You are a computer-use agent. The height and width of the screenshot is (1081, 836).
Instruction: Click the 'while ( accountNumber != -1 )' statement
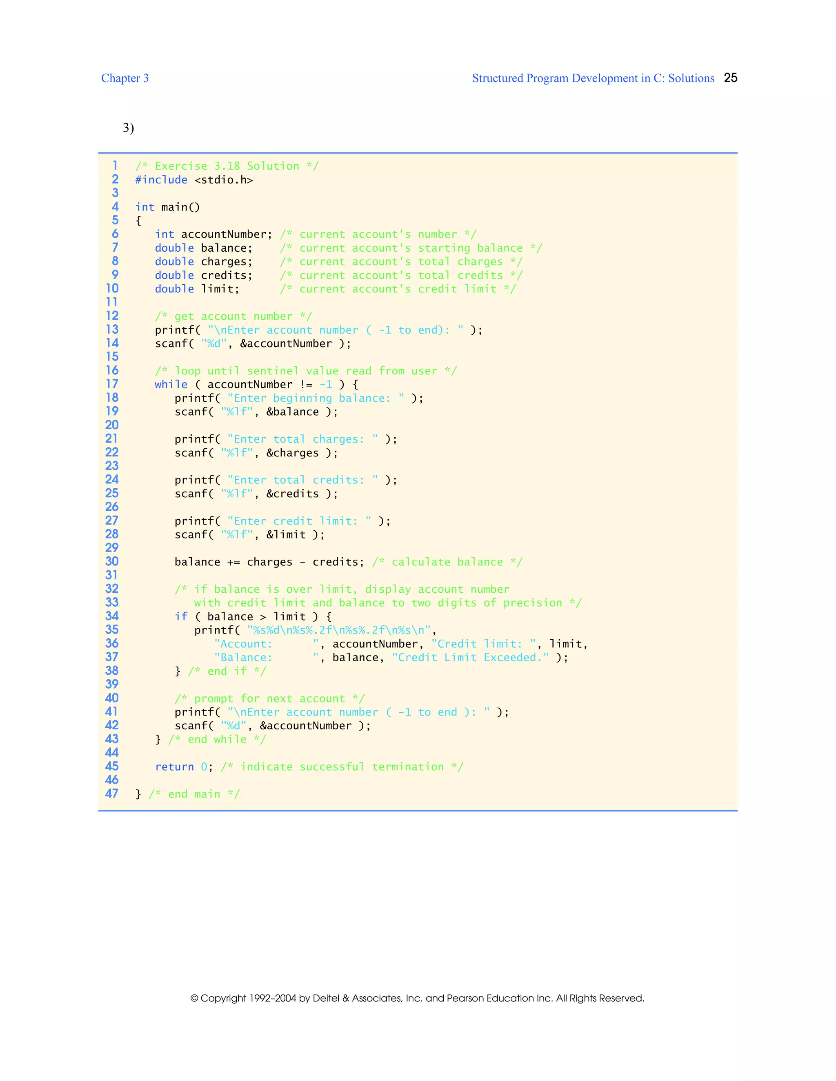coord(256,385)
